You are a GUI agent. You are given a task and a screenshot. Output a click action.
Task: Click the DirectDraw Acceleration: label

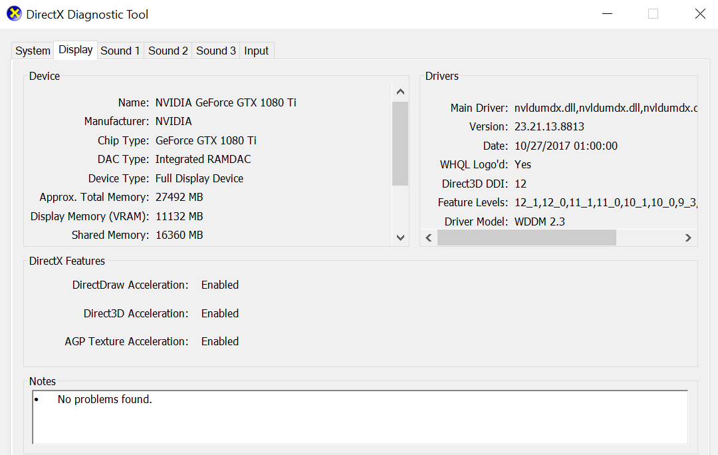130,285
